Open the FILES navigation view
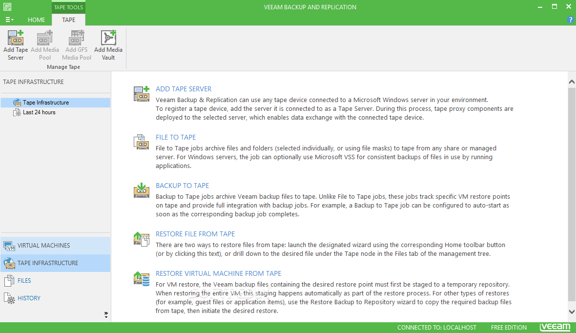Image resolution: width=576 pixels, height=333 pixels. tap(56, 281)
